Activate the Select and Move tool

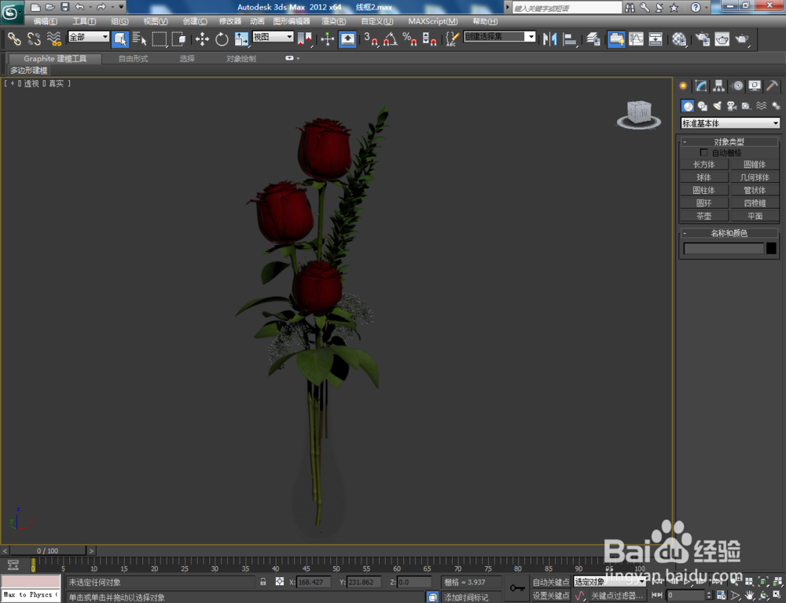[x=202, y=38]
